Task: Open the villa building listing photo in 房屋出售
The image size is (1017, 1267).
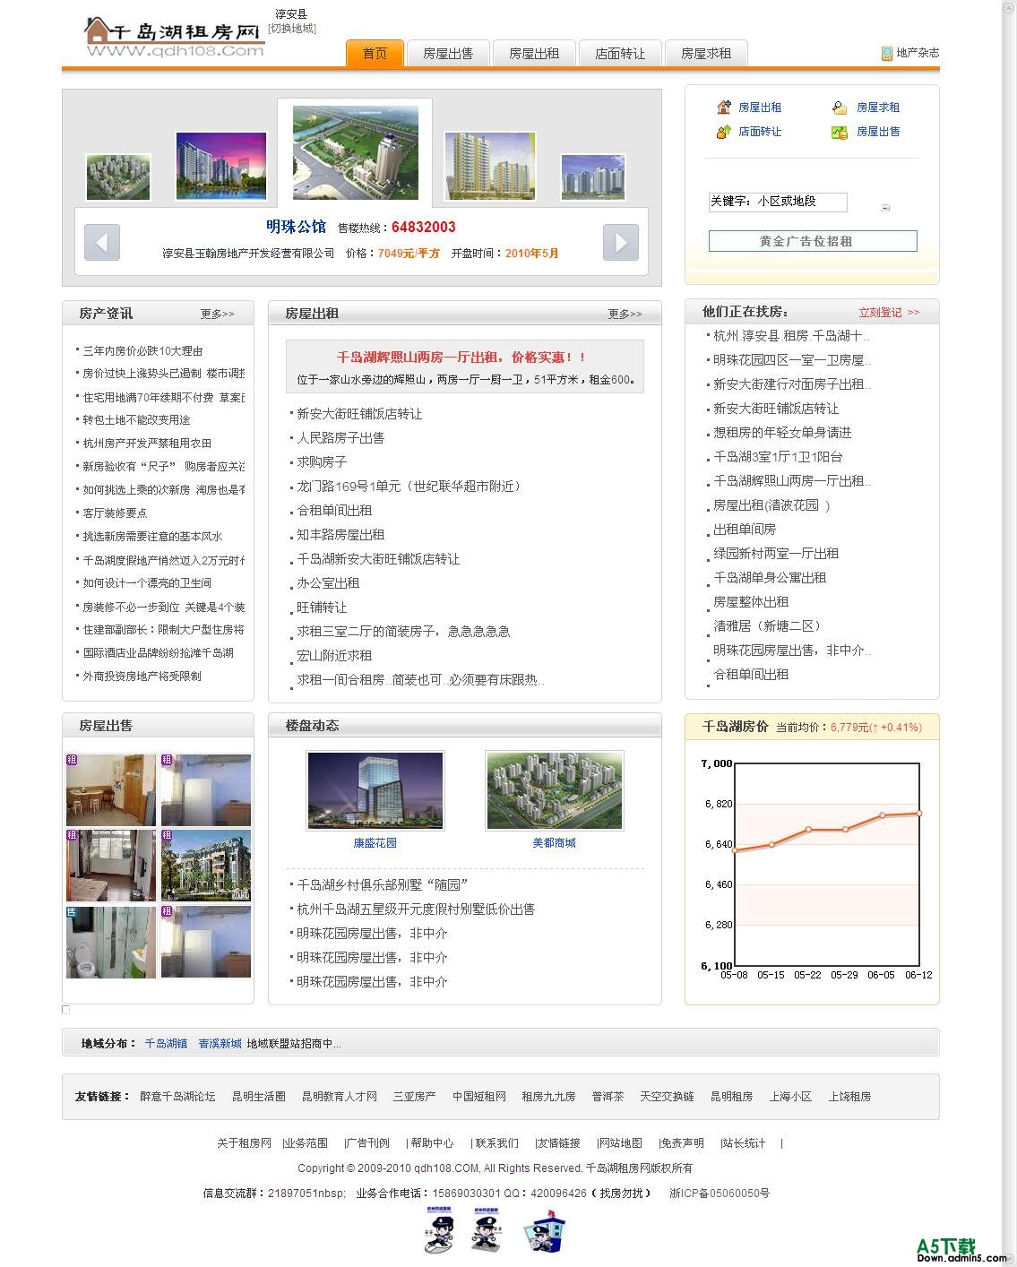Action: pos(206,865)
